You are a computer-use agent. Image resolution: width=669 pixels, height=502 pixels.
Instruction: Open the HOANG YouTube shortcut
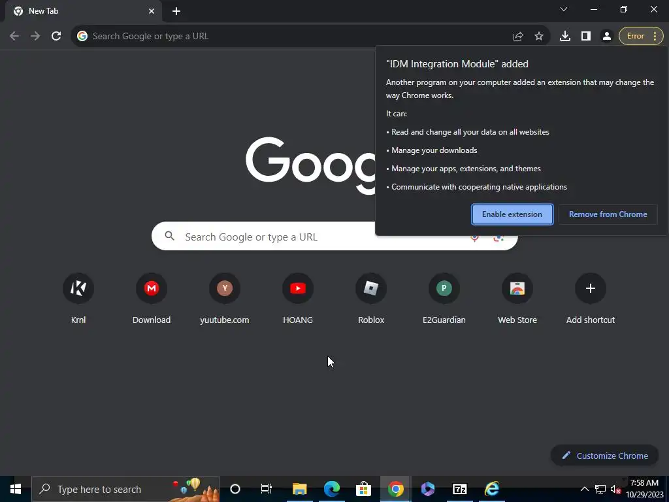coord(298,299)
